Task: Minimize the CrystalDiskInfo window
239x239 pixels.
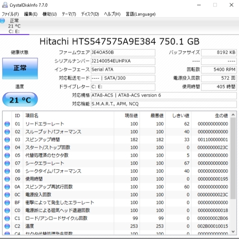Action: click(x=199, y=5)
